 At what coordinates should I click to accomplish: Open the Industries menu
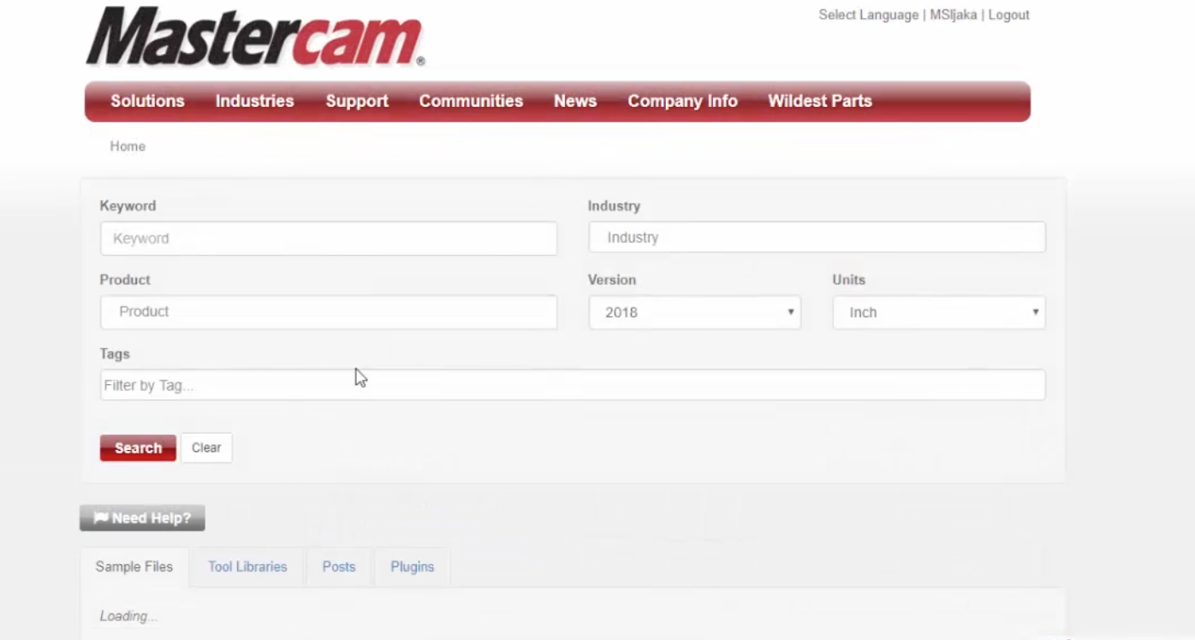click(x=254, y=101)
